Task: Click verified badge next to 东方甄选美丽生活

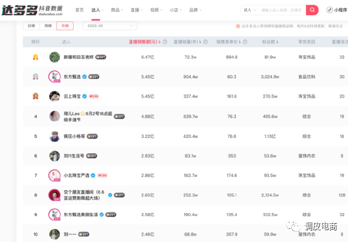Action: (101, 214)
